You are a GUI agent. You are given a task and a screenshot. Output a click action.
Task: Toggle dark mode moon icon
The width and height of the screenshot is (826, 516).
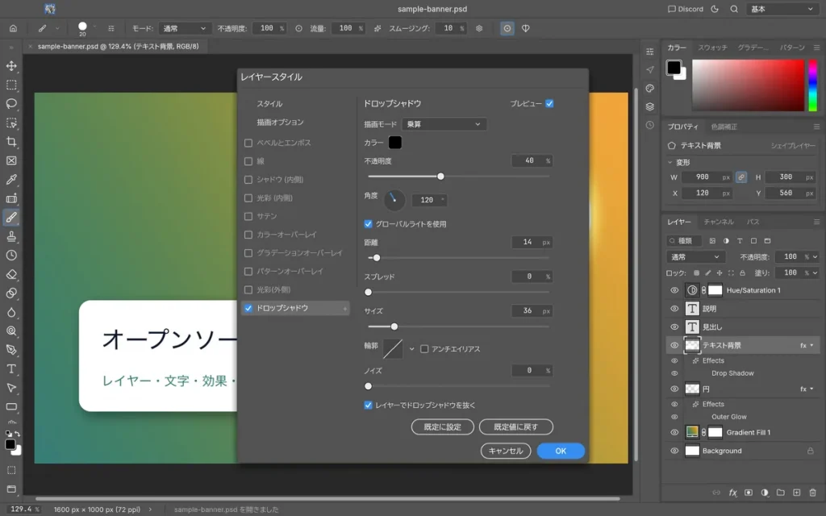pos(715,9)
